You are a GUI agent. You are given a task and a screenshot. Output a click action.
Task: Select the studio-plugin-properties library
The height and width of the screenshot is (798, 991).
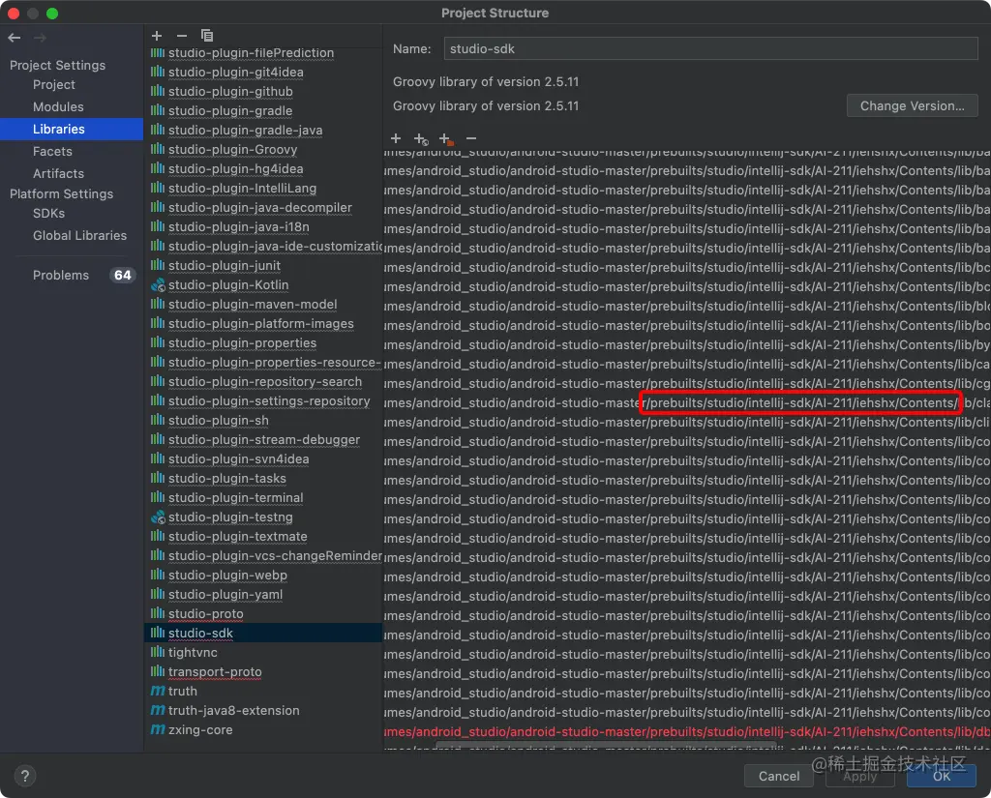coord(242,343)
